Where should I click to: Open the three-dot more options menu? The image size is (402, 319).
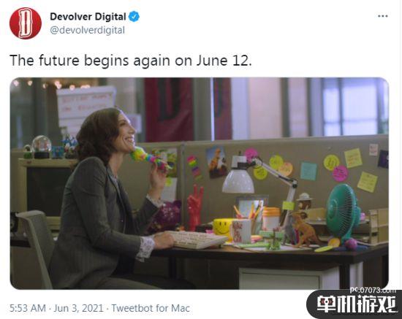[x=382, y=16]
